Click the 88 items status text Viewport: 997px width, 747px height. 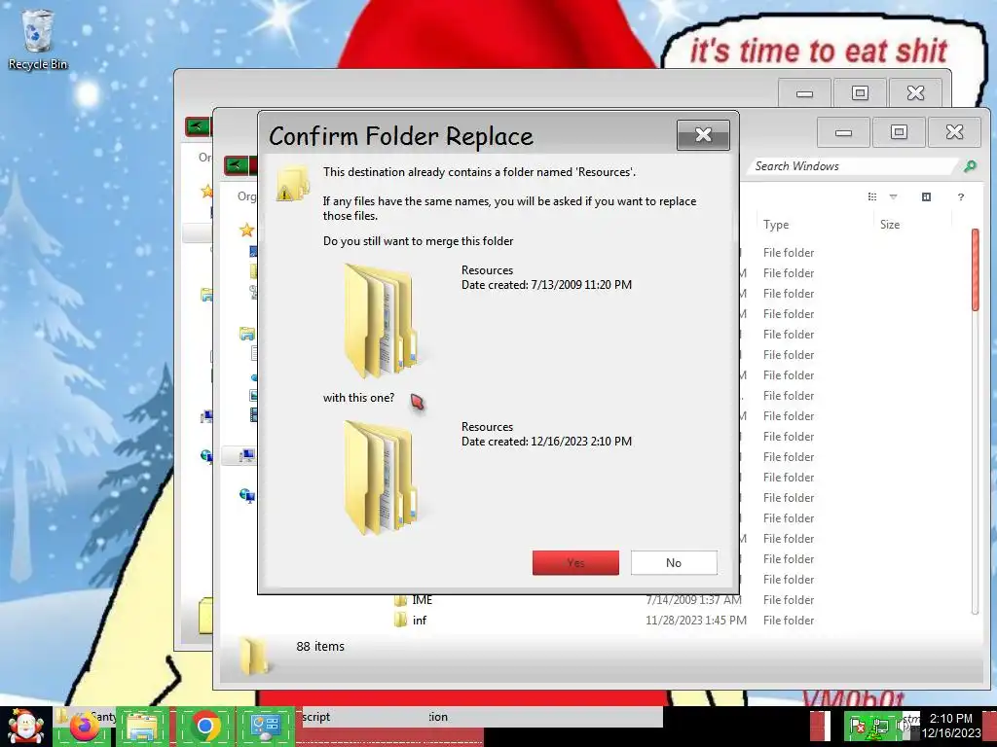tap(320, 646)
